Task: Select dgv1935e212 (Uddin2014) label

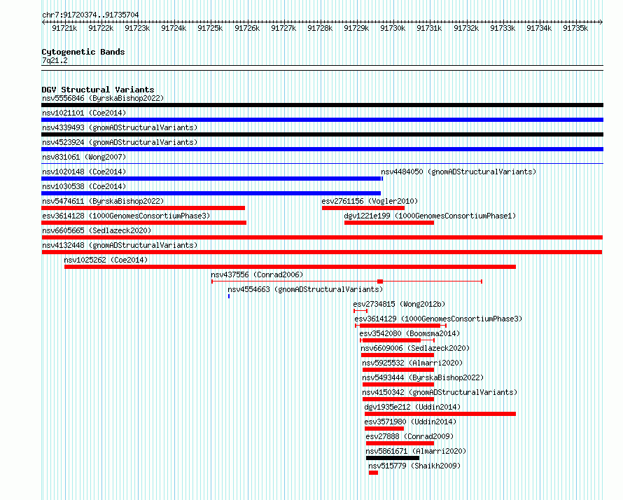Action: point(412,407)
